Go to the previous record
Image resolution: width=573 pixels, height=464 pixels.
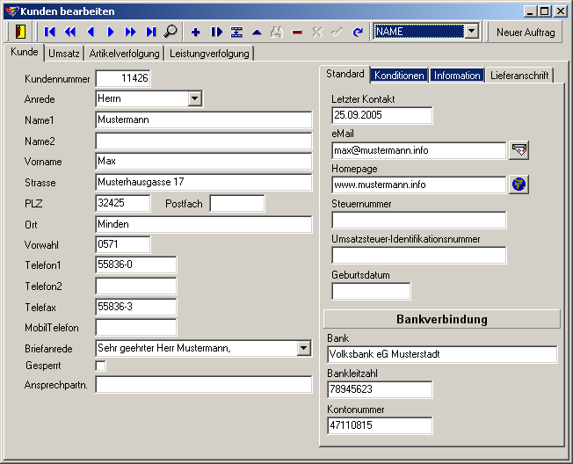(x=91, y=33)
